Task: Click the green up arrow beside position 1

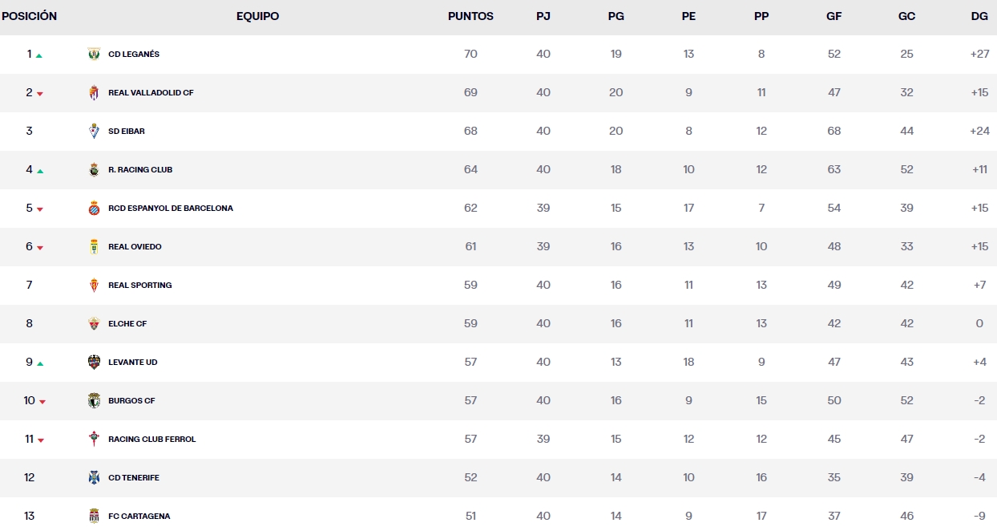Action: 39,55
